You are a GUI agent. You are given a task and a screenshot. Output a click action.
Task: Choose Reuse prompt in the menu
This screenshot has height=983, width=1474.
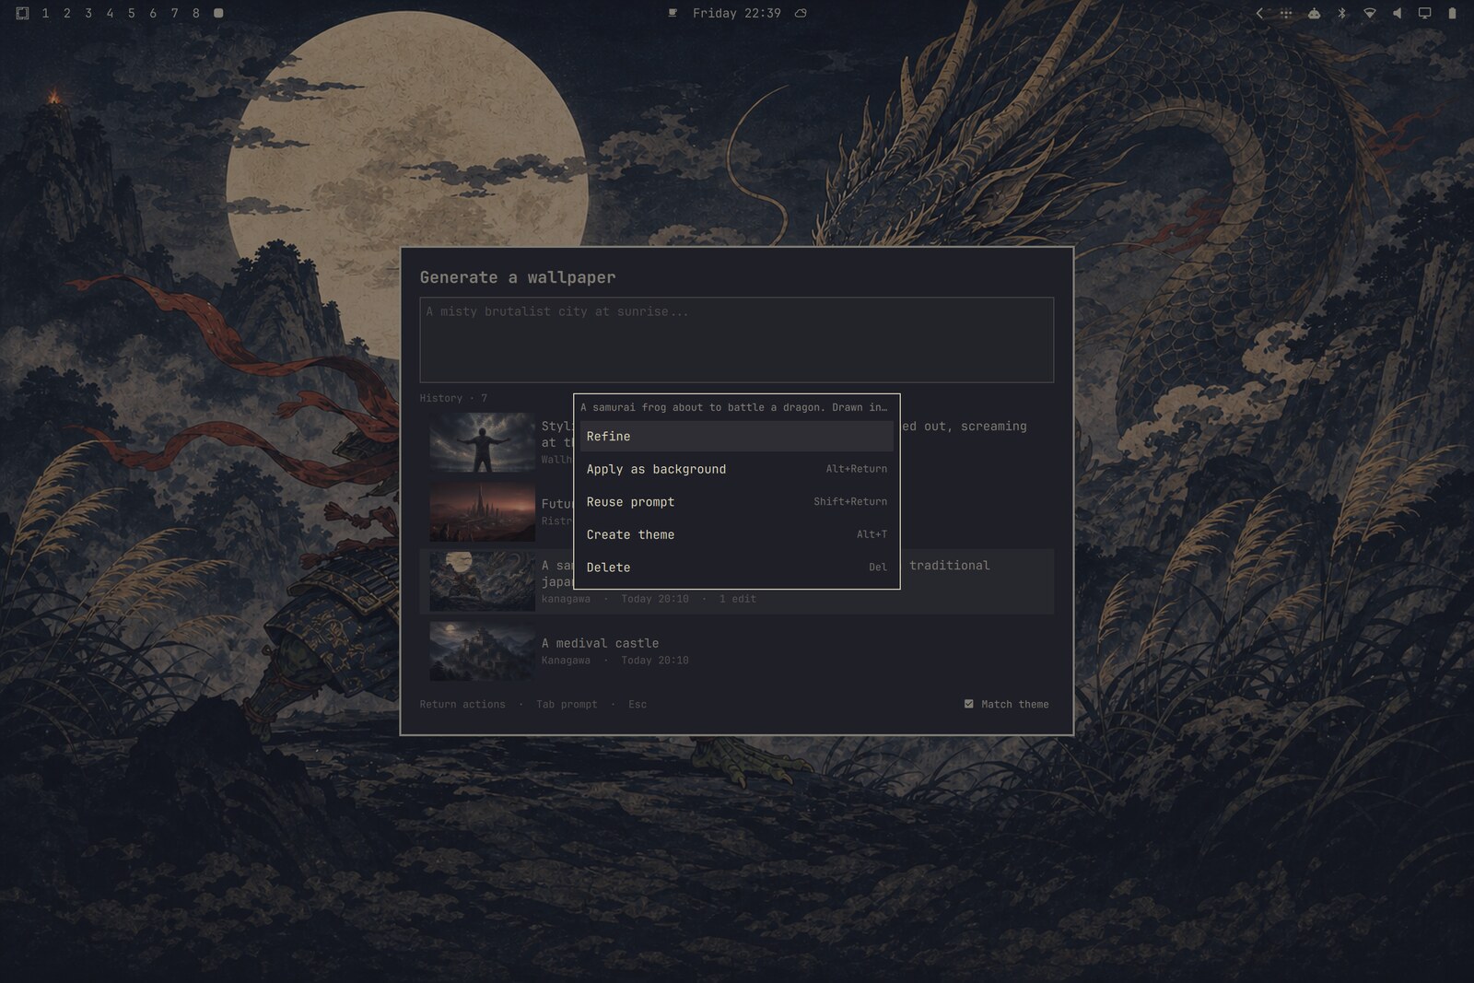(x=736, y=502)
